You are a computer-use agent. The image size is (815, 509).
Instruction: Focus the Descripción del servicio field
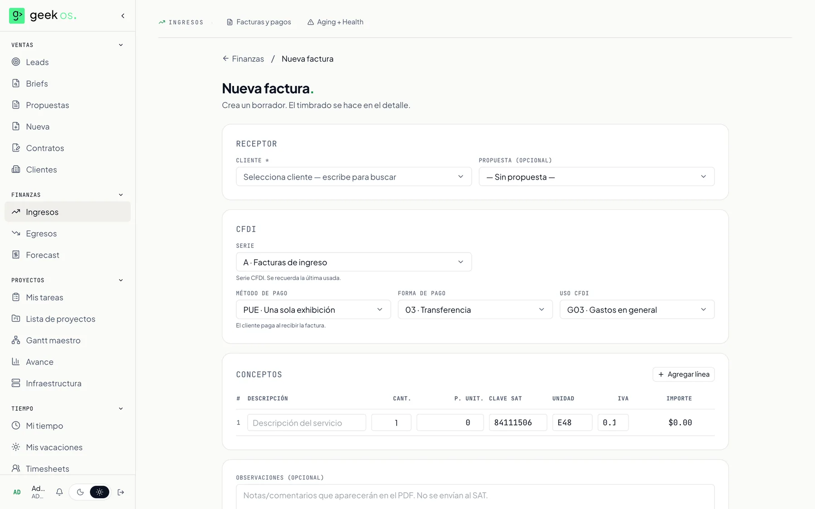coord(307,423)
